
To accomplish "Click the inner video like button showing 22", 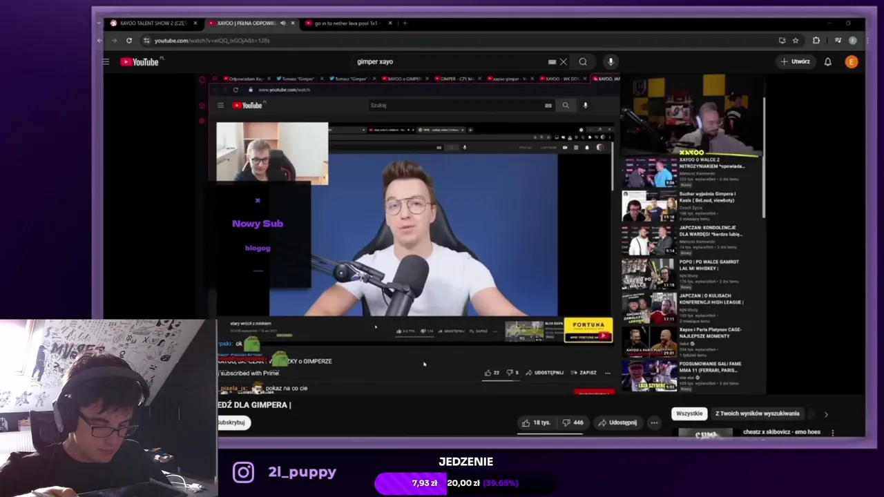I will (x=492, y=373).
